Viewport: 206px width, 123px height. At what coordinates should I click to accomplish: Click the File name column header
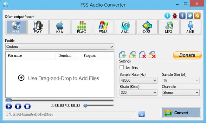pyautogui.click(x=31, y=56)
